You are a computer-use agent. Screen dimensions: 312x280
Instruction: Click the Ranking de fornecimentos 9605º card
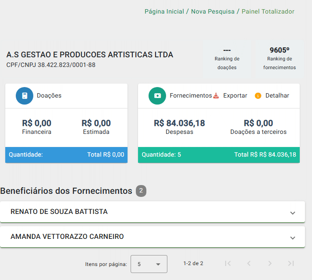[280, 59]
